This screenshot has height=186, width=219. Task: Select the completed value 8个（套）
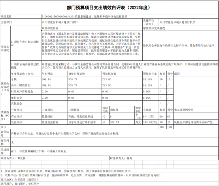151,116
